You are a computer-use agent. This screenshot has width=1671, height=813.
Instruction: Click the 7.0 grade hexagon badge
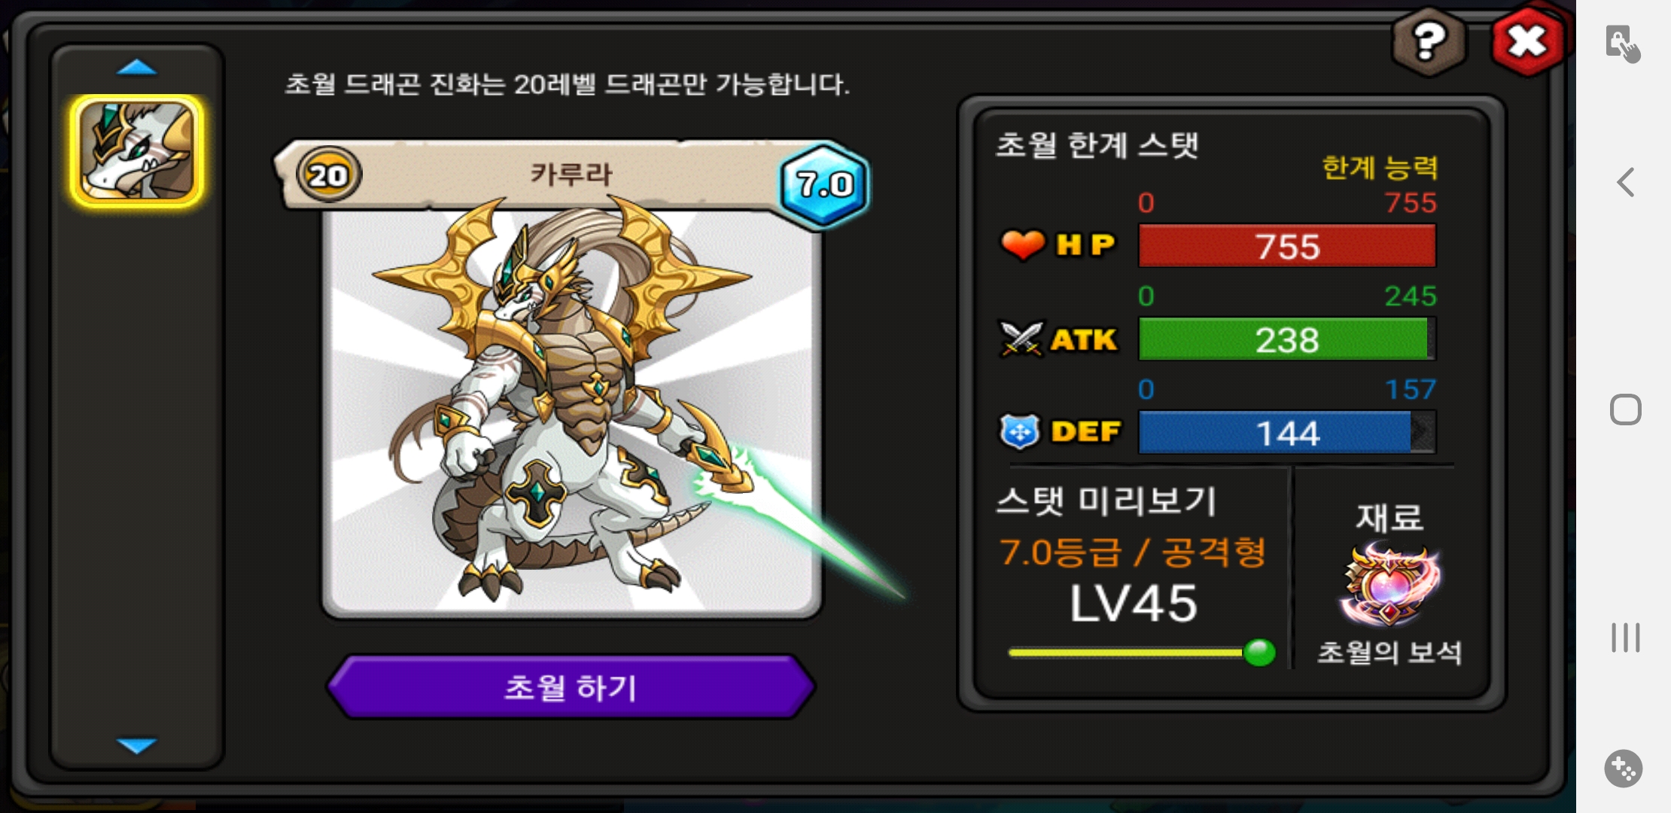pyautogui.click(x=824, y=184)
